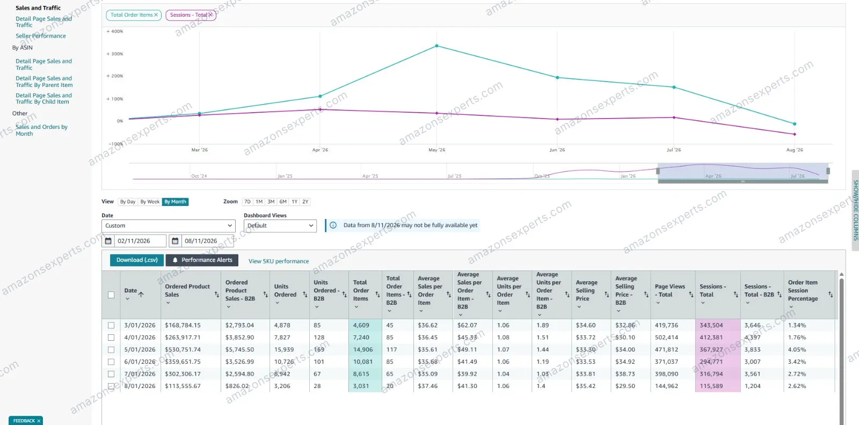The width and height of the screenshot is (859, 425).
Task: Switch chart view to By Week
Action: (x=150, y=202)
